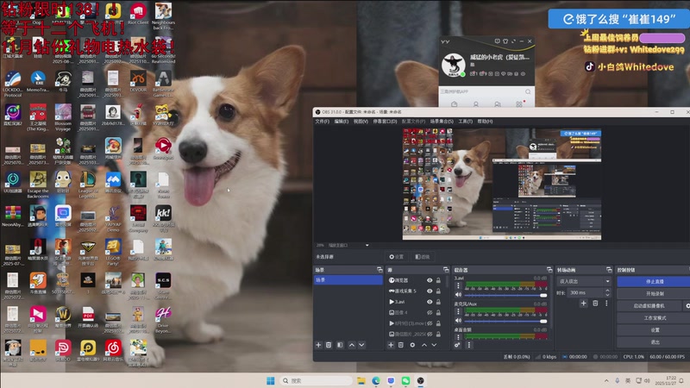Move scene down in Scenes panel
Screen dimensions: 690x388
click(x=361, y=345)
